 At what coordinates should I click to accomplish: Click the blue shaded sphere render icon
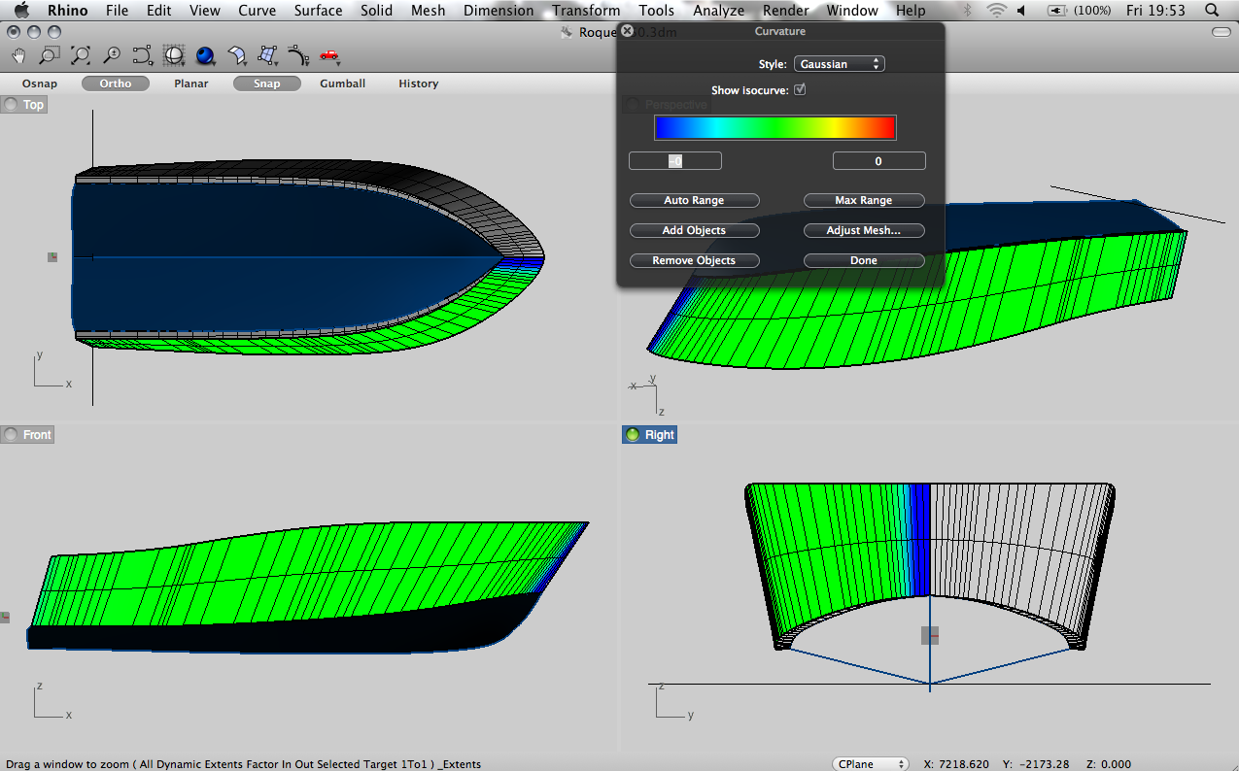(x=205, y=55)
